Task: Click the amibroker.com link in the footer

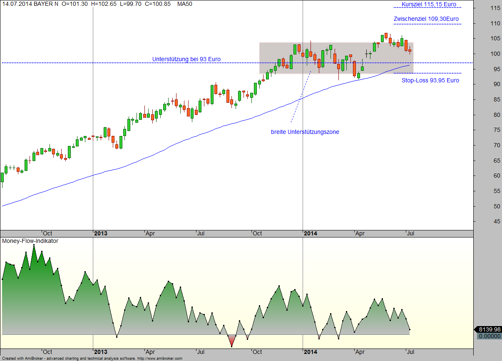Action: click(x=159, y=358)
